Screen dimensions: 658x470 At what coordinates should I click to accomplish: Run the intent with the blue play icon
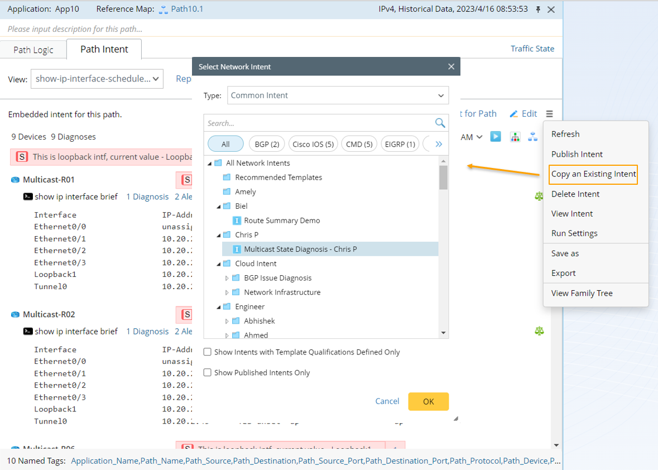pyautogui.click(x=496, y=137)
